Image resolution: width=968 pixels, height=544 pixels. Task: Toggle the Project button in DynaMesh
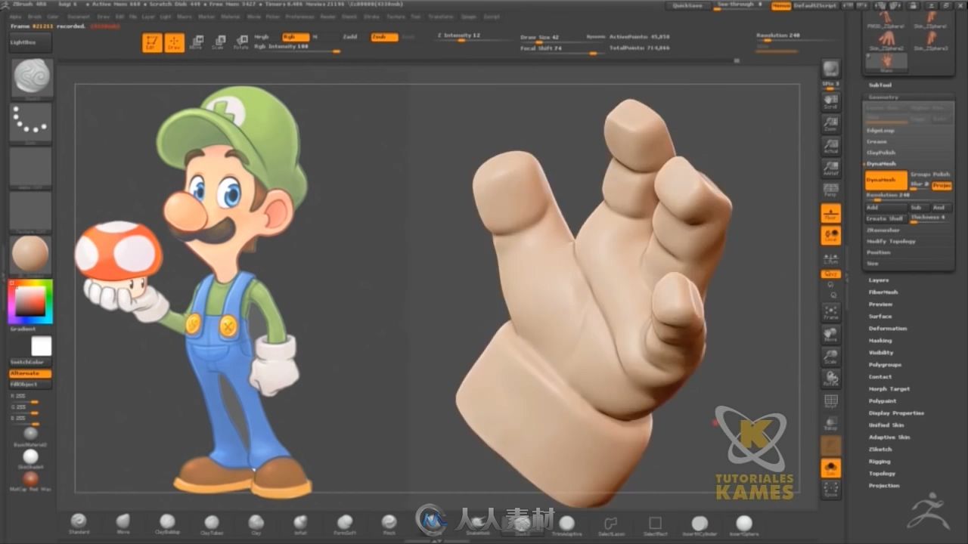(942, 185)
